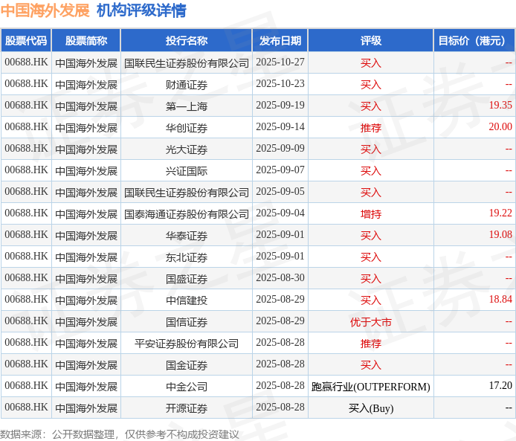Click the date 2025-09-14

tap(280, 126)
